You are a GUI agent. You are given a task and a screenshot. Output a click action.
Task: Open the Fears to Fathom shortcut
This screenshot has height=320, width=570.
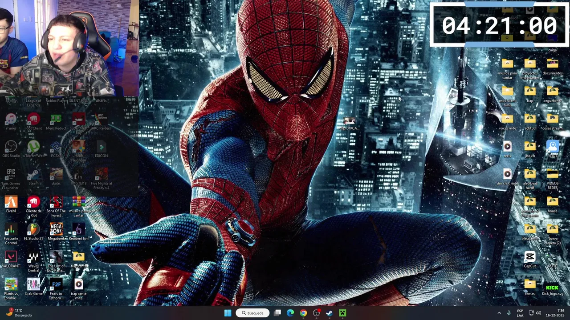(56, 289)
